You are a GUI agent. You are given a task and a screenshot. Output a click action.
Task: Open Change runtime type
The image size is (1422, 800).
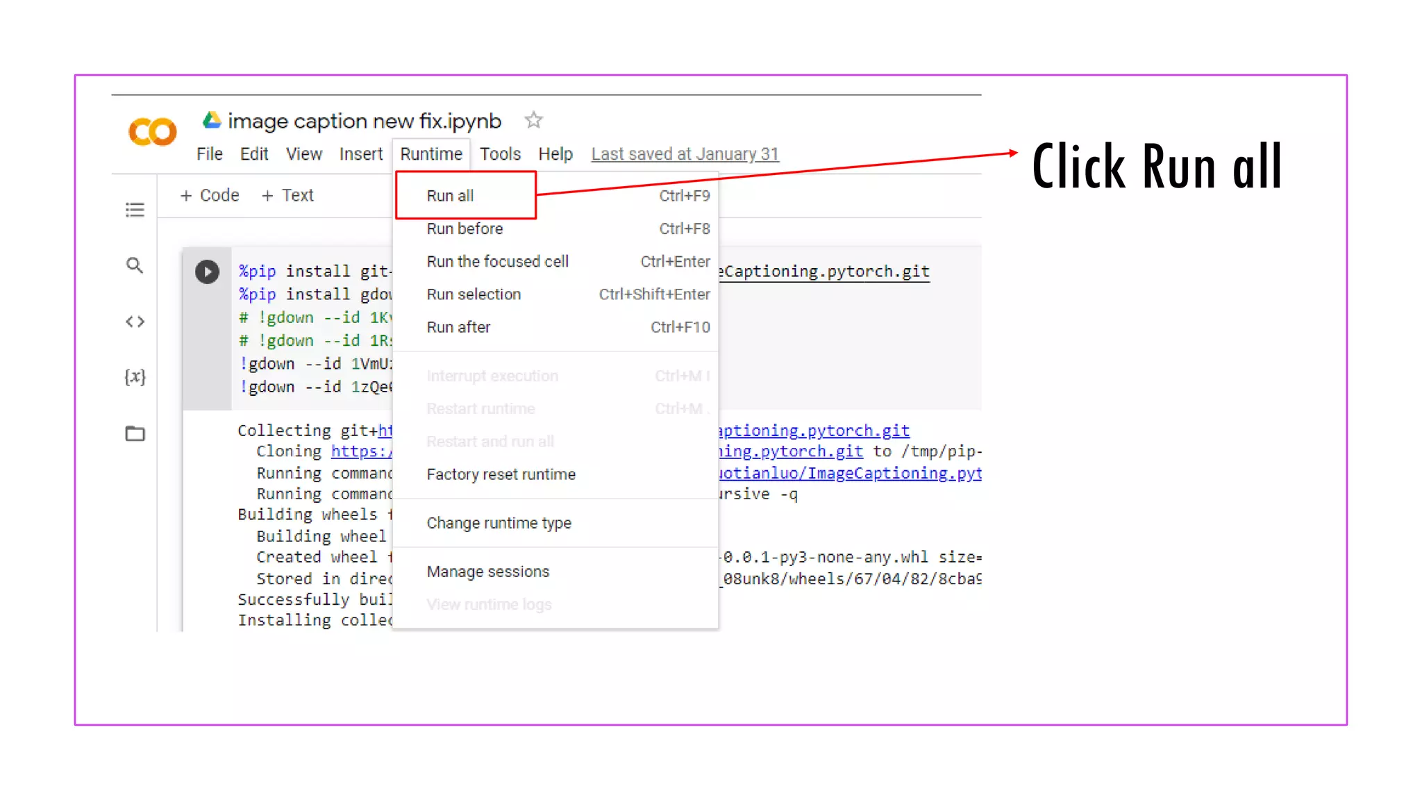pos(499,523)
